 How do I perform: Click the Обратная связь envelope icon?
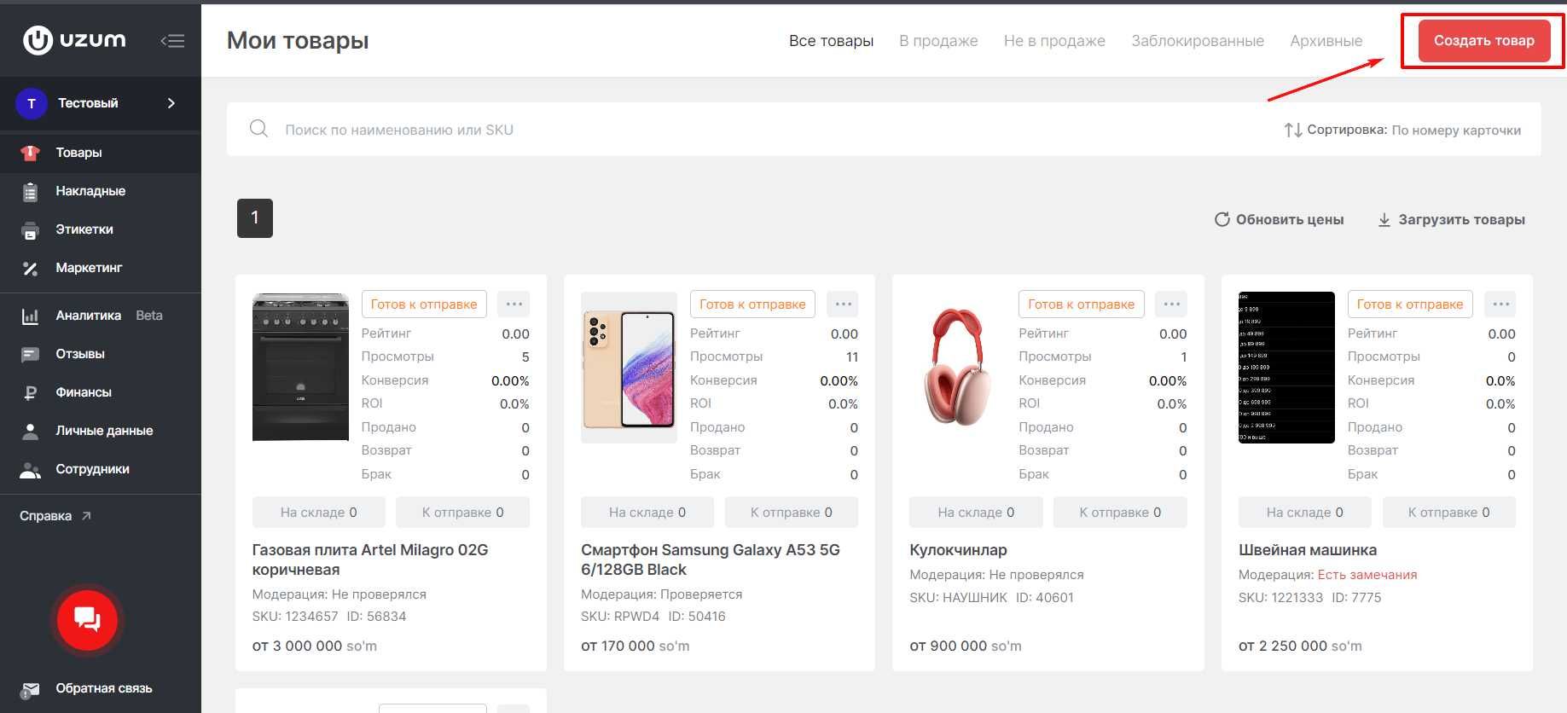pyautogui.click(x=30, y=689)
